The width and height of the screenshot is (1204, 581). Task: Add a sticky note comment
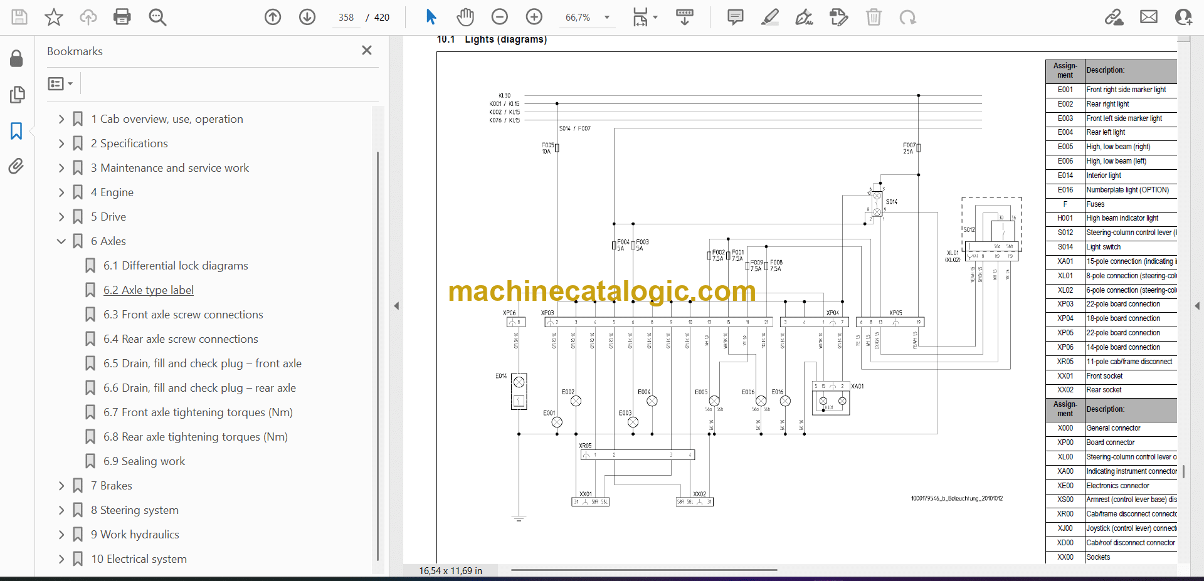coord(735,17)
